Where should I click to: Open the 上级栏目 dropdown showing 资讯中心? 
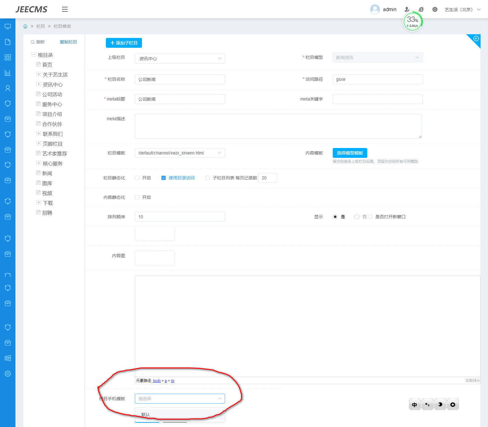click(x=180, y=59)
